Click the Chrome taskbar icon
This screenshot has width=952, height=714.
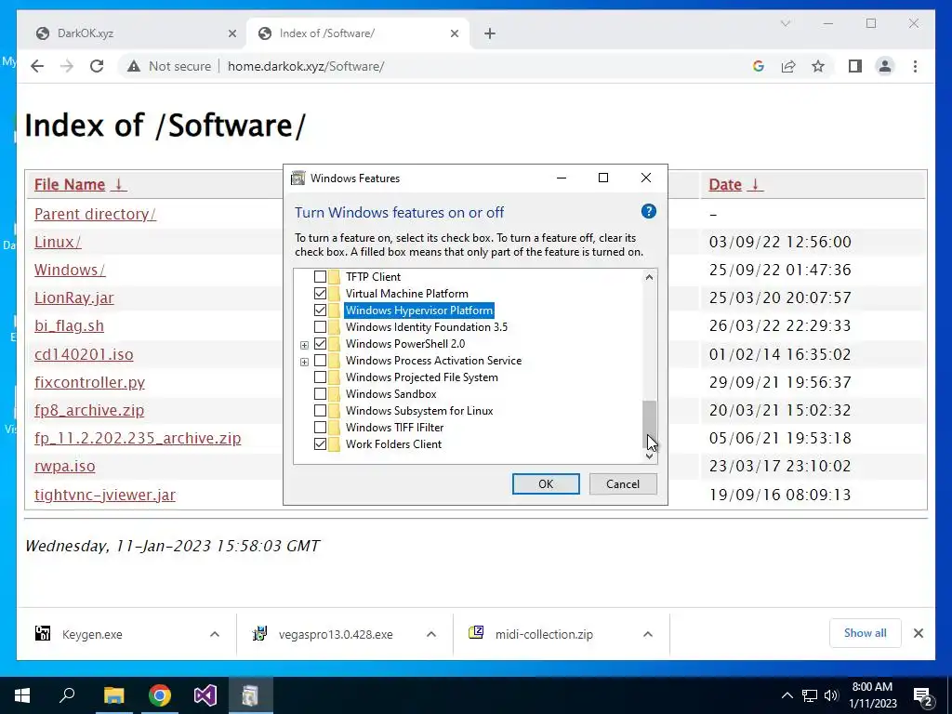coord(160,695)
